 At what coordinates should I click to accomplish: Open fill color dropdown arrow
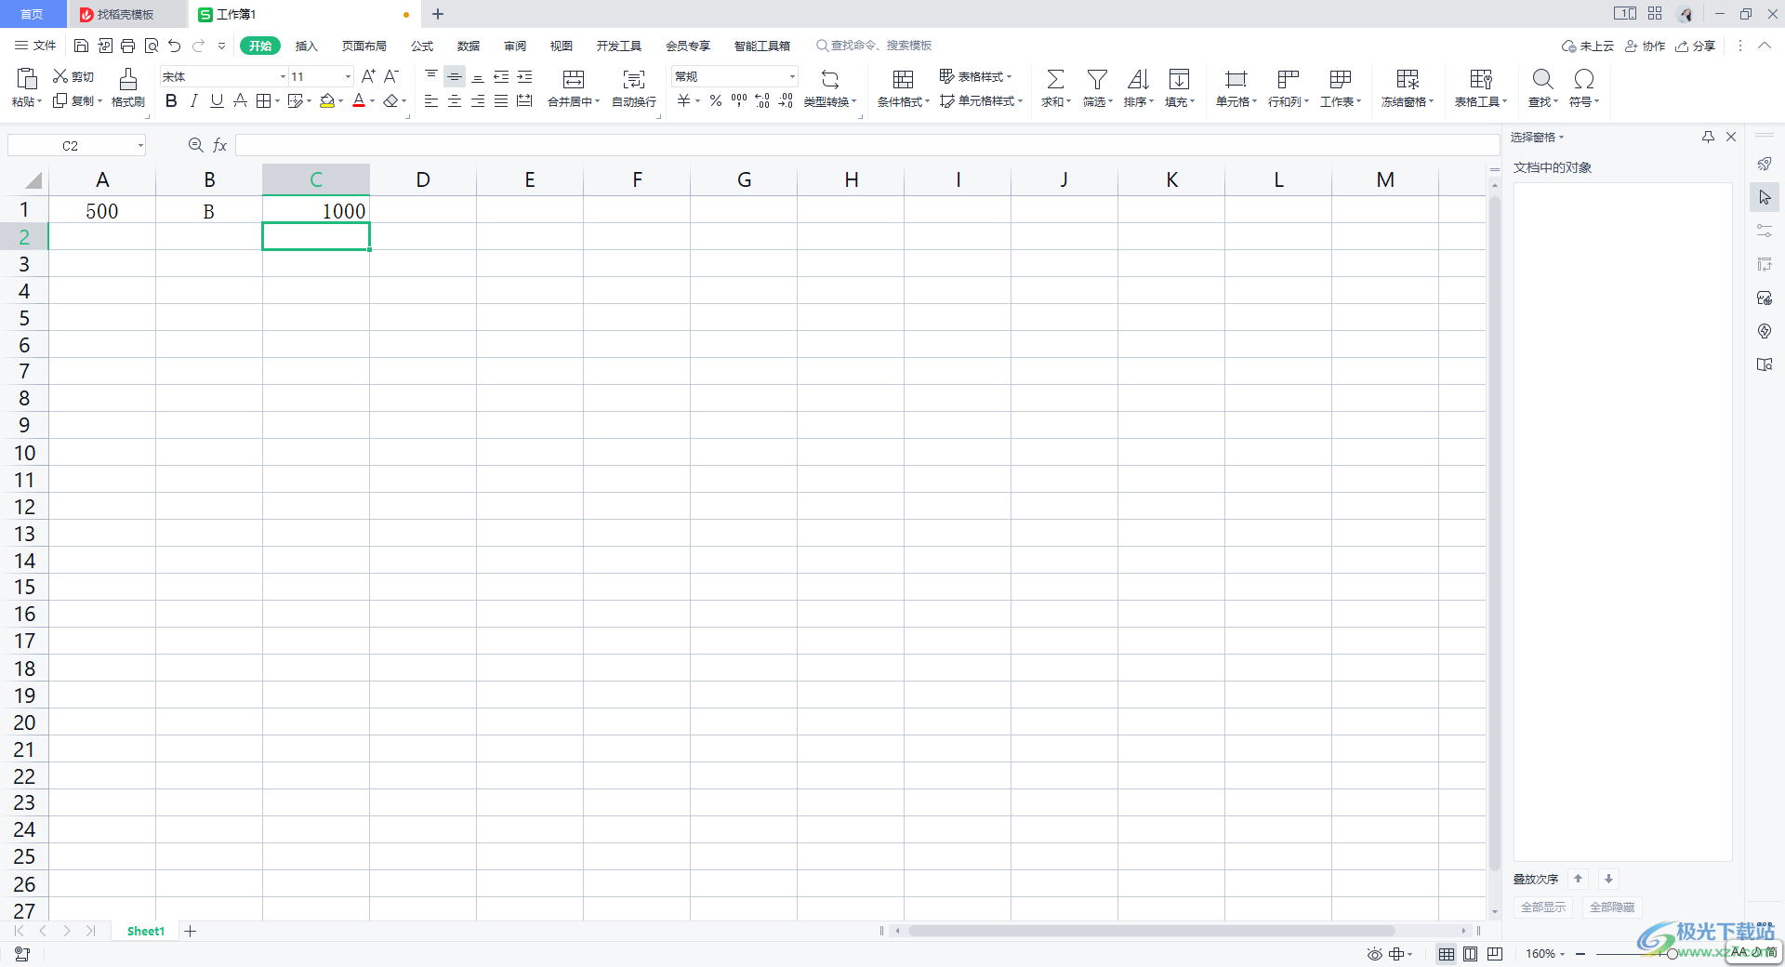tap(341, 101)
